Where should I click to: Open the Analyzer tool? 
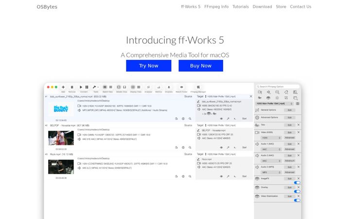pyautogui.click(x=148, y=87)
